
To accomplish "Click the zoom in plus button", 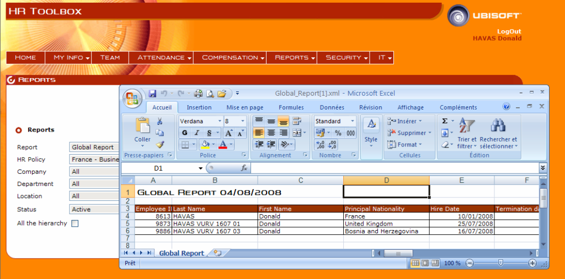I will click(x=532, y=263).
